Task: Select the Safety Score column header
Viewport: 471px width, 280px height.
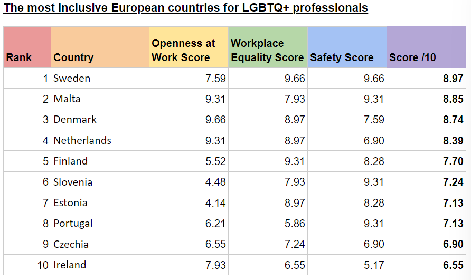Action: [342, 57]
